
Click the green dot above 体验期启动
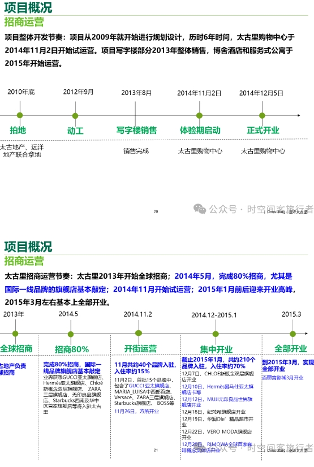[x=199, y=115]
